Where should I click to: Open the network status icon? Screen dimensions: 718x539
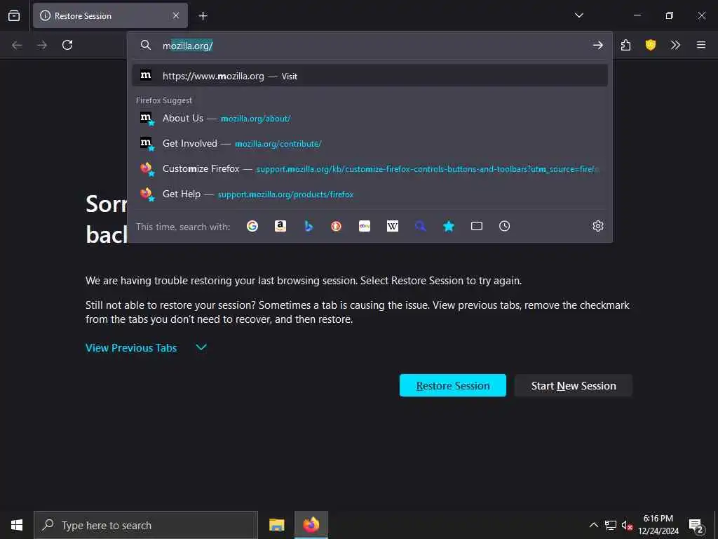[x=611, y=525]
